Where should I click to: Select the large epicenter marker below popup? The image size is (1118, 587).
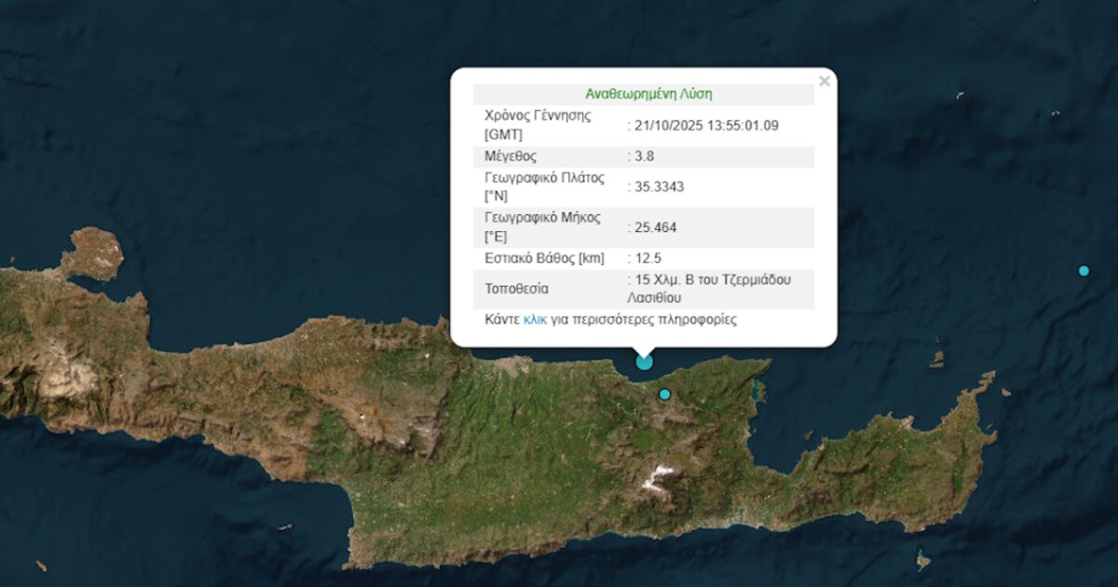pyautogui.click(x=644, y=362)
